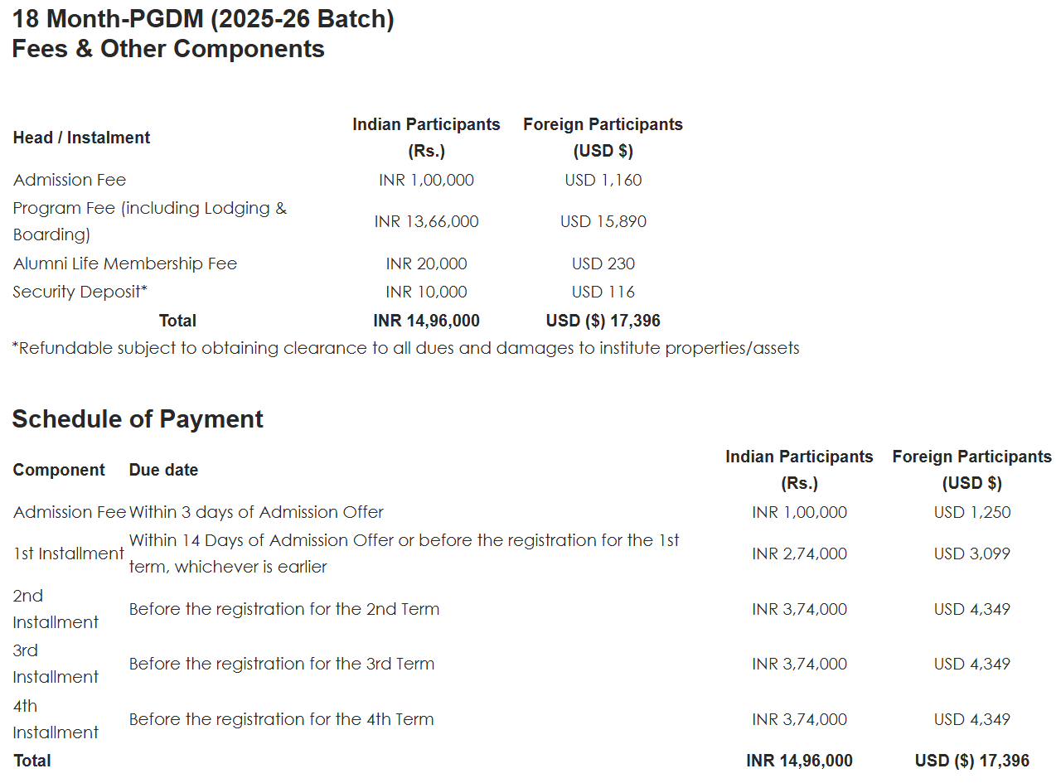Click the USD 116 security deposit amount
Screen dimensions: 1056x783
tap(603, 292)
